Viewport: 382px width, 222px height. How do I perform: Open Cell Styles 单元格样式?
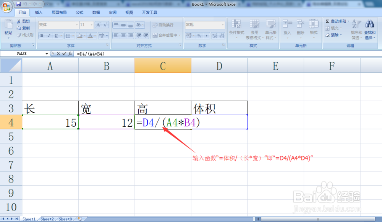tap(271, 29)
